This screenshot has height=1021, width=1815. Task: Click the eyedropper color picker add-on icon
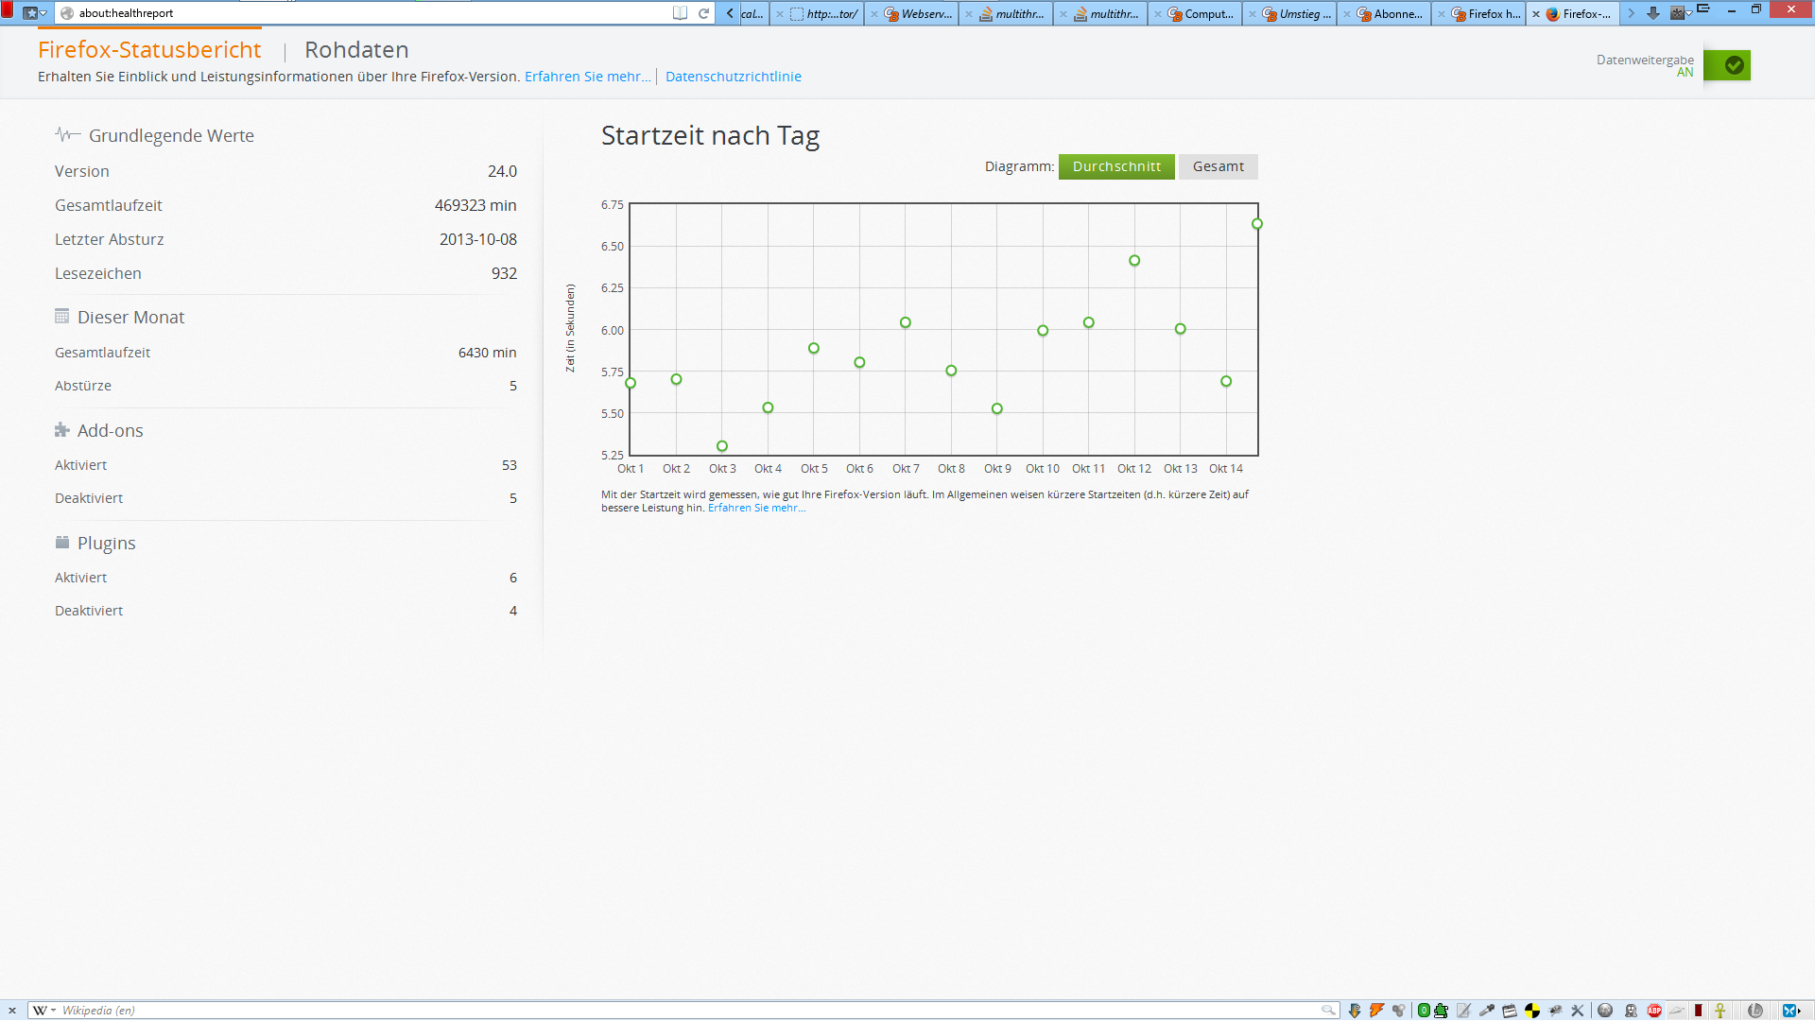(1487, 1011)
